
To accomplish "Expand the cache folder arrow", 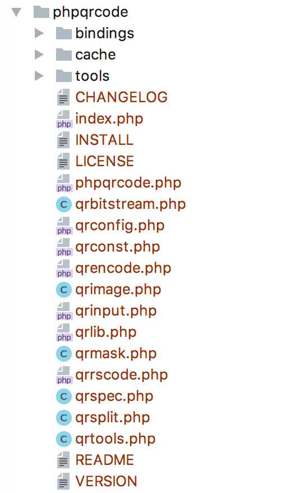I will pos(39,54).
